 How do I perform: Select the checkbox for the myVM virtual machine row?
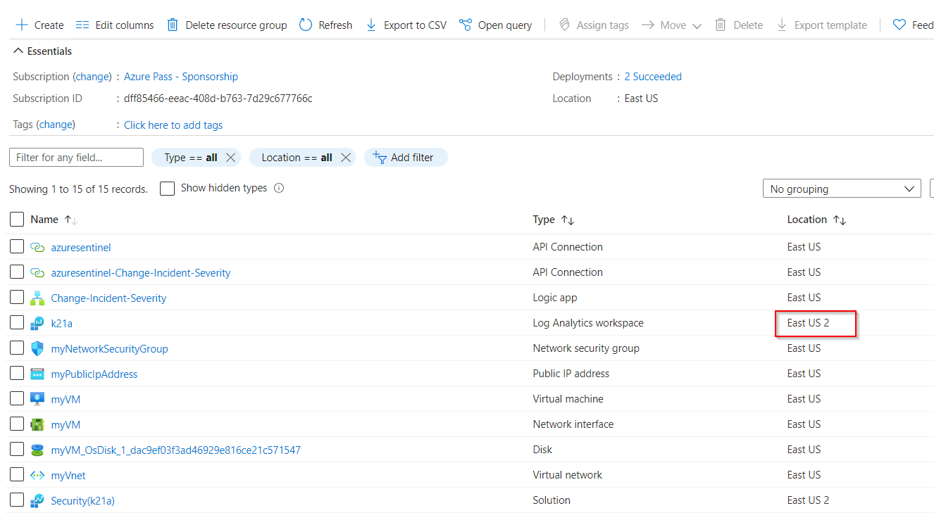pyautogui.click(x=17, y=398)
